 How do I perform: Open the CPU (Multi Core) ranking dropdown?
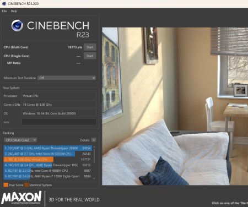click(x=20, y=140)
